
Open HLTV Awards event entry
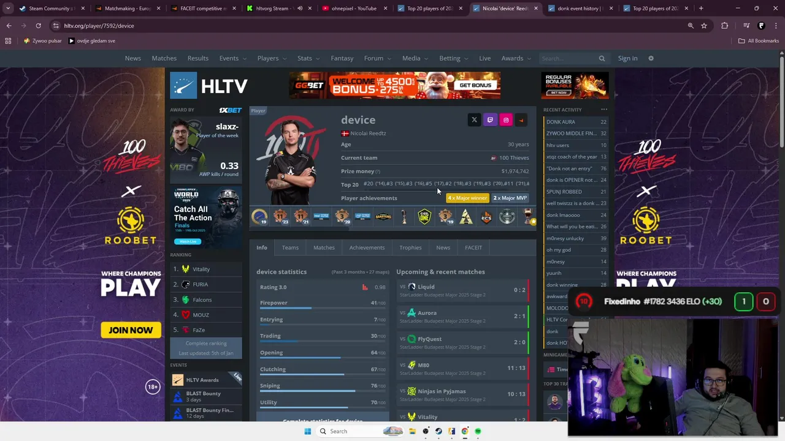click(x=206, y=380)
